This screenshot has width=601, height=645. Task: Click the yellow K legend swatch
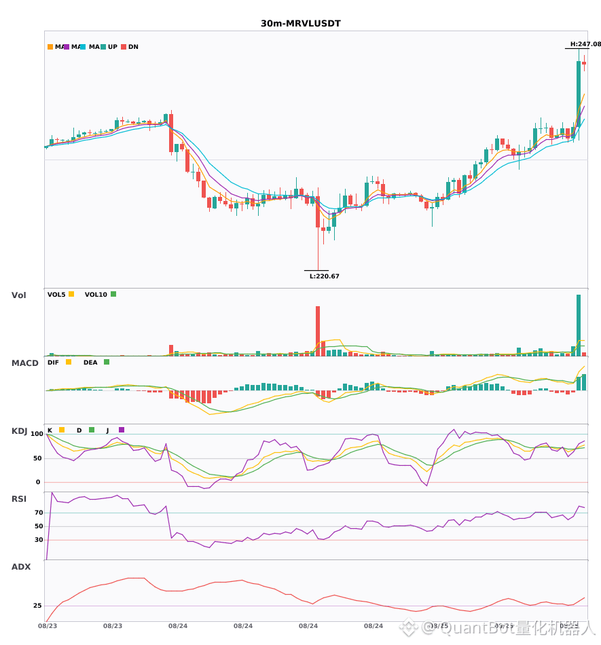(62, 430)
